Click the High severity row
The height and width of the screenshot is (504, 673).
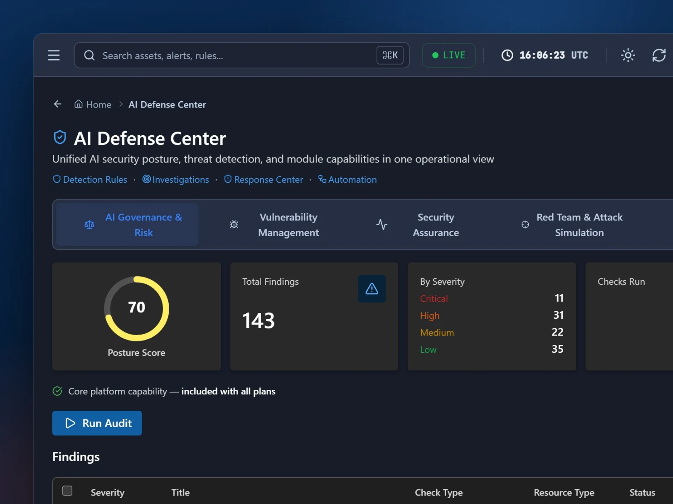click(x=492, y=315)
